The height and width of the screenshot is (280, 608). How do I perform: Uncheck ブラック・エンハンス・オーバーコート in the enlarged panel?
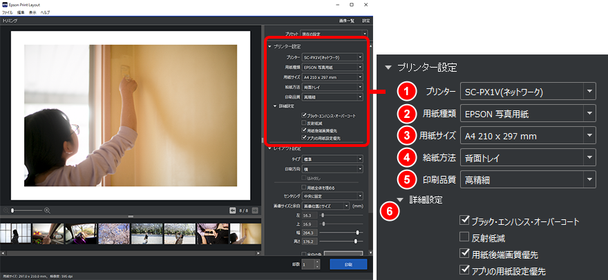[464, 221]
